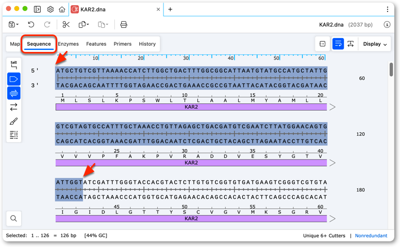The width and height of the screenshot is (400, 247).
Task: Click the KAR2.dna filename in toolbar
Action: [x=331, y=25]
